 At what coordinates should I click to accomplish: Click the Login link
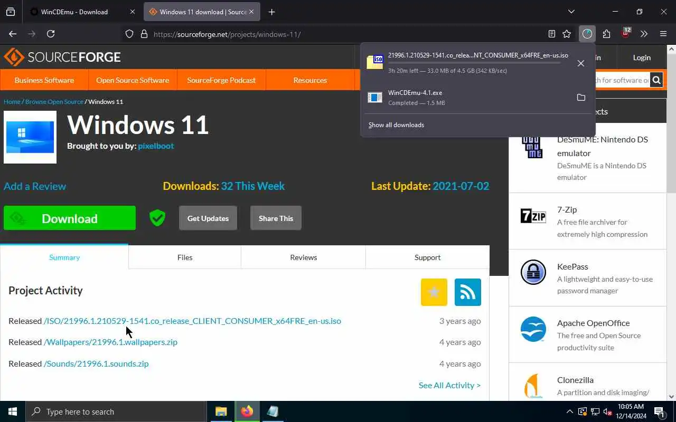coord(642,57)
